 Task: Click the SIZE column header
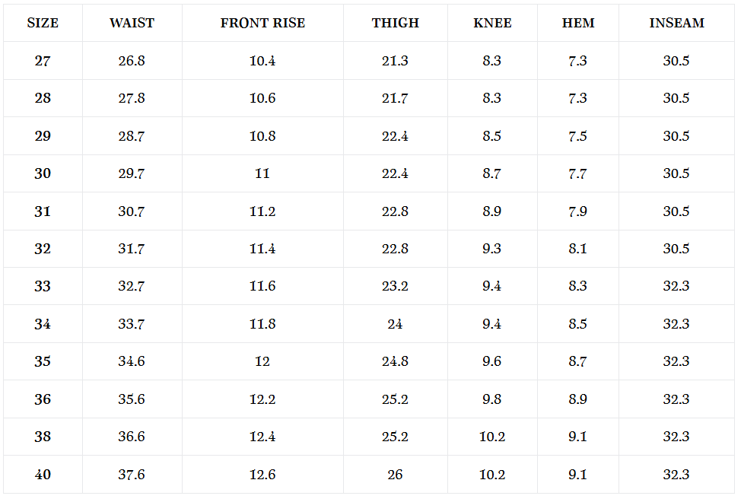pos(43,23)
